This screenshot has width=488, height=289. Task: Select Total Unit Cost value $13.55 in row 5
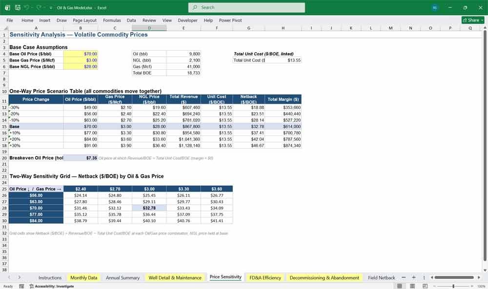point(283,60)
